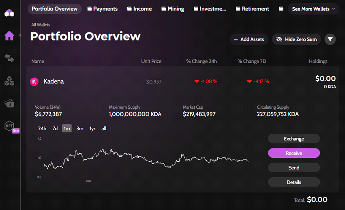Collapse the Kadena asset row
Screen dimensions: 345x210
pyautogui.click(x=182, y=81)
